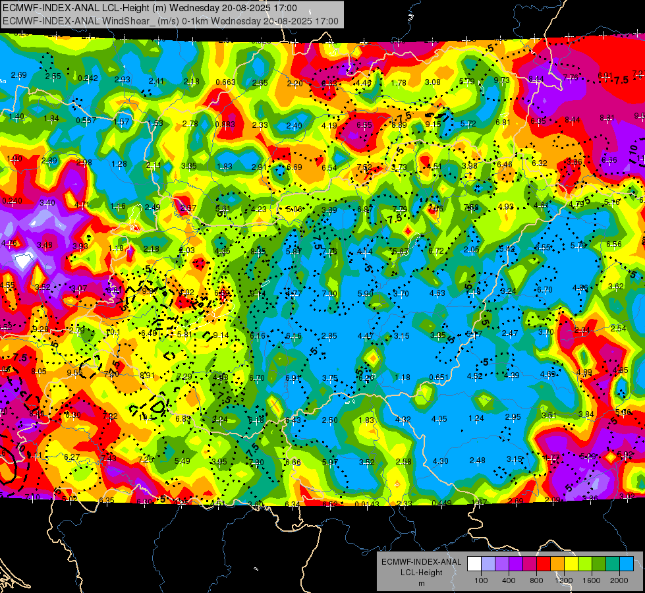Select the magenta legend swatch
This screenshot has height=593, width=645.
(x=530, y=564)
